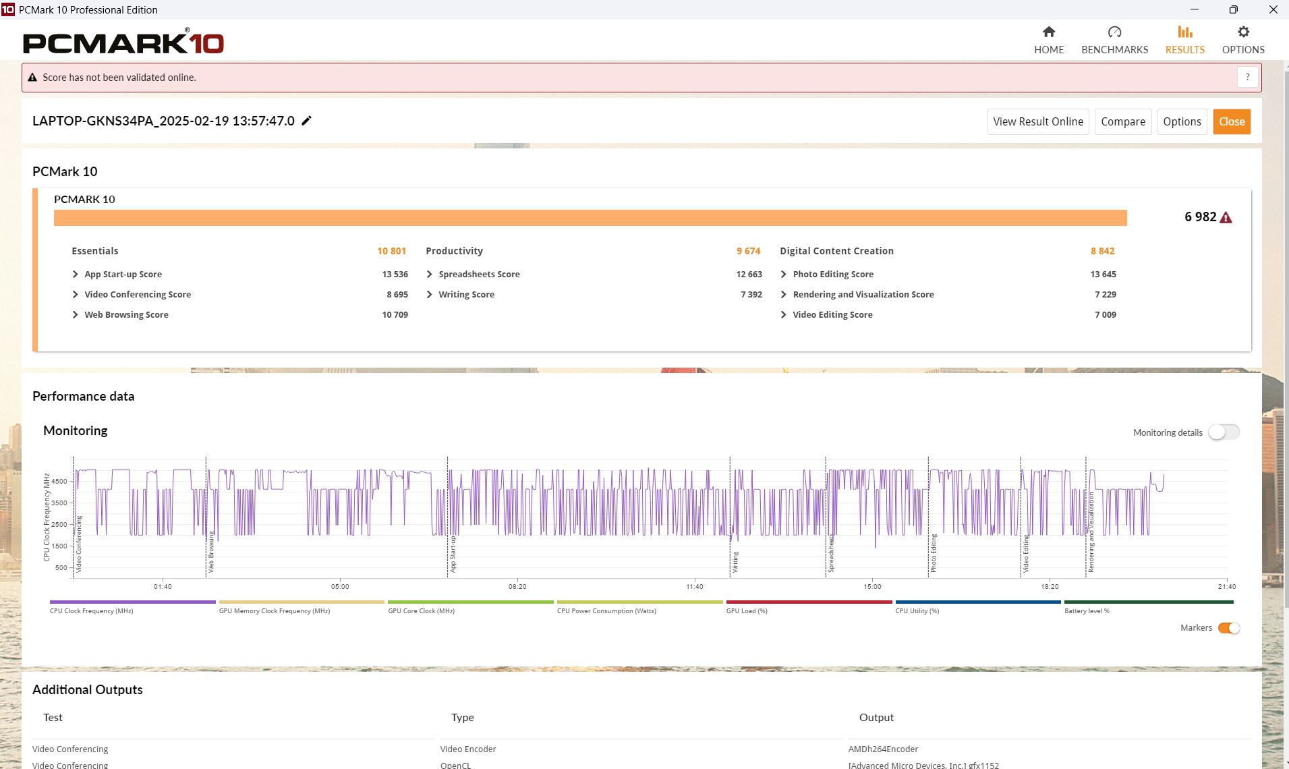This screenshot has width=1289, height=769.
Task: Switch to the Results tab
Action: 1184,40
